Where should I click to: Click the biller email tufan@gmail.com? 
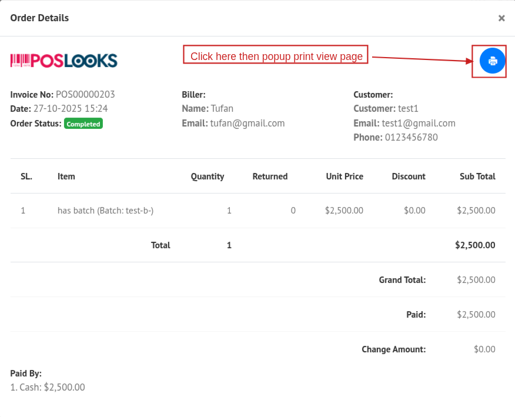[247, 124]
